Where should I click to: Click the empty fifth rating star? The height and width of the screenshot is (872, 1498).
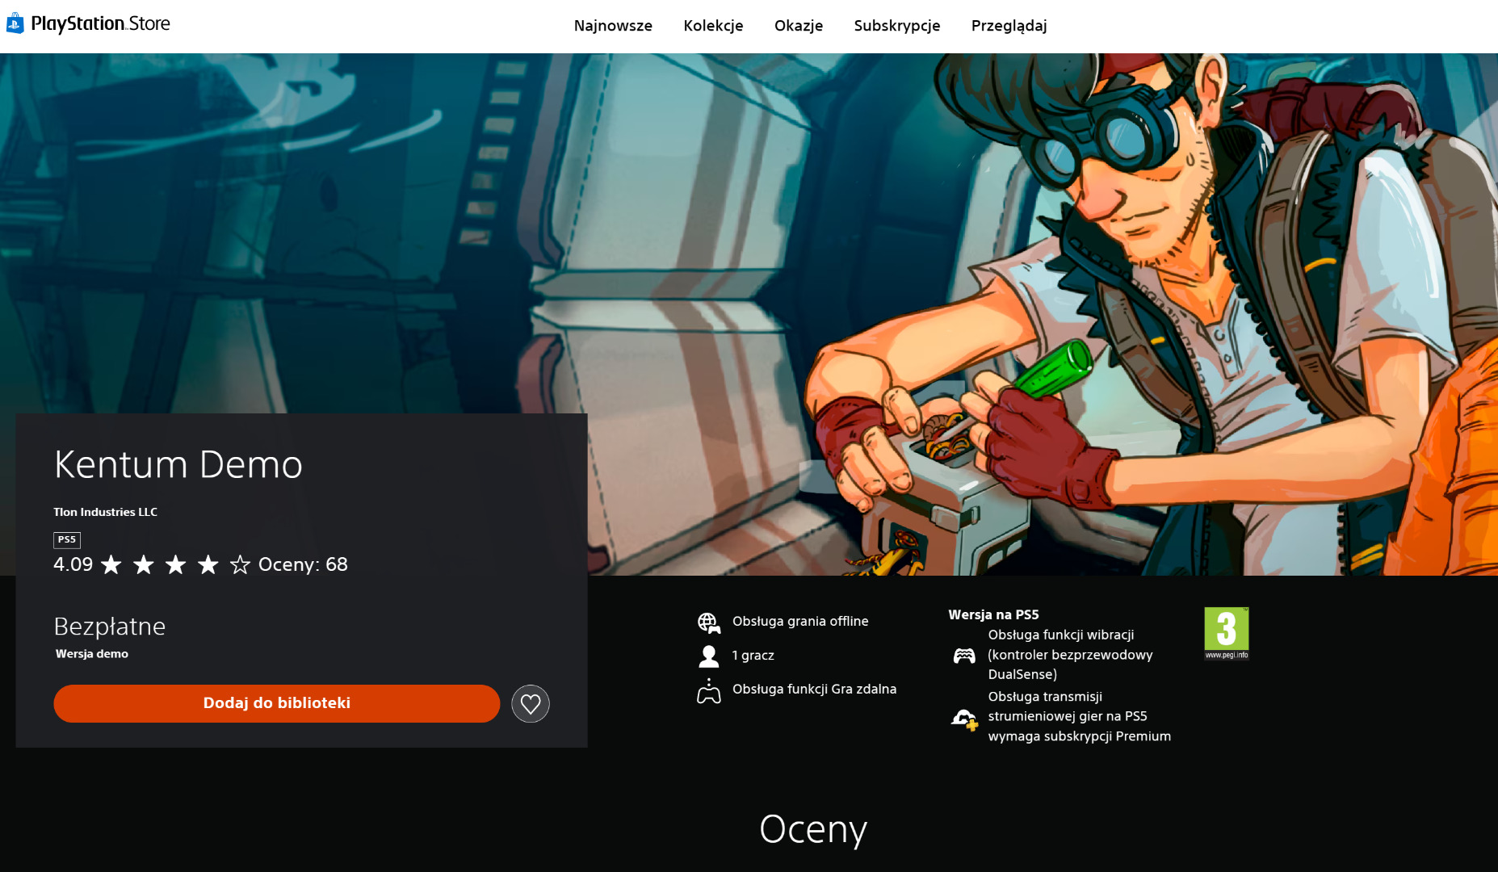(240, 565)
